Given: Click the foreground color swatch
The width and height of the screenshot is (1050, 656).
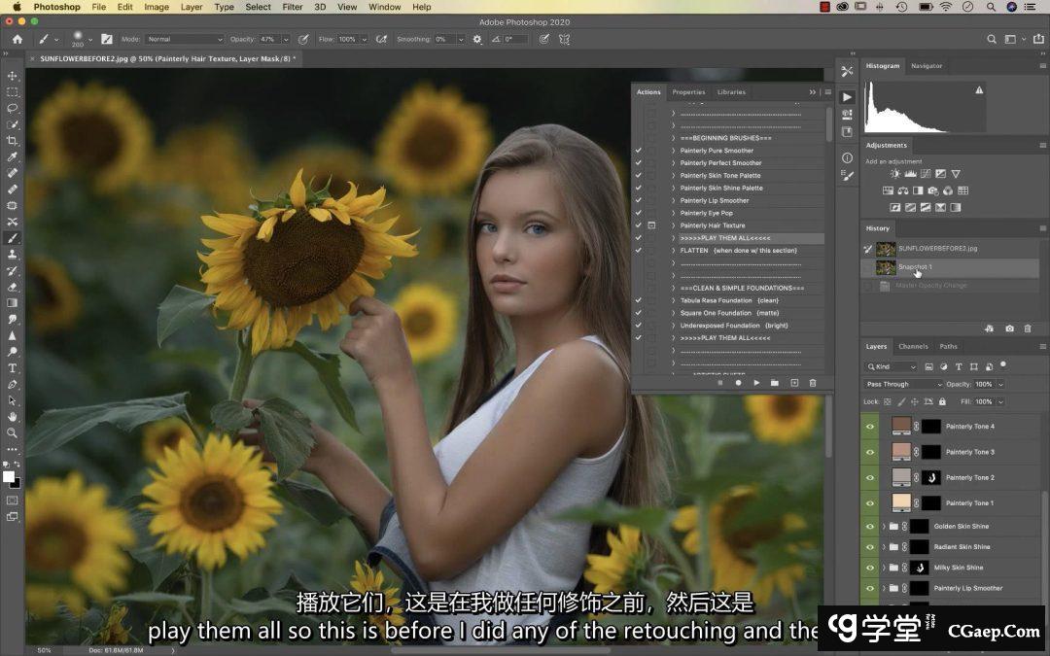Looking at the screenshot, I should [9, 477].
